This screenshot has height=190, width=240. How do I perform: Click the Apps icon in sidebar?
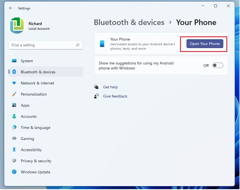[x=14, y=105]
